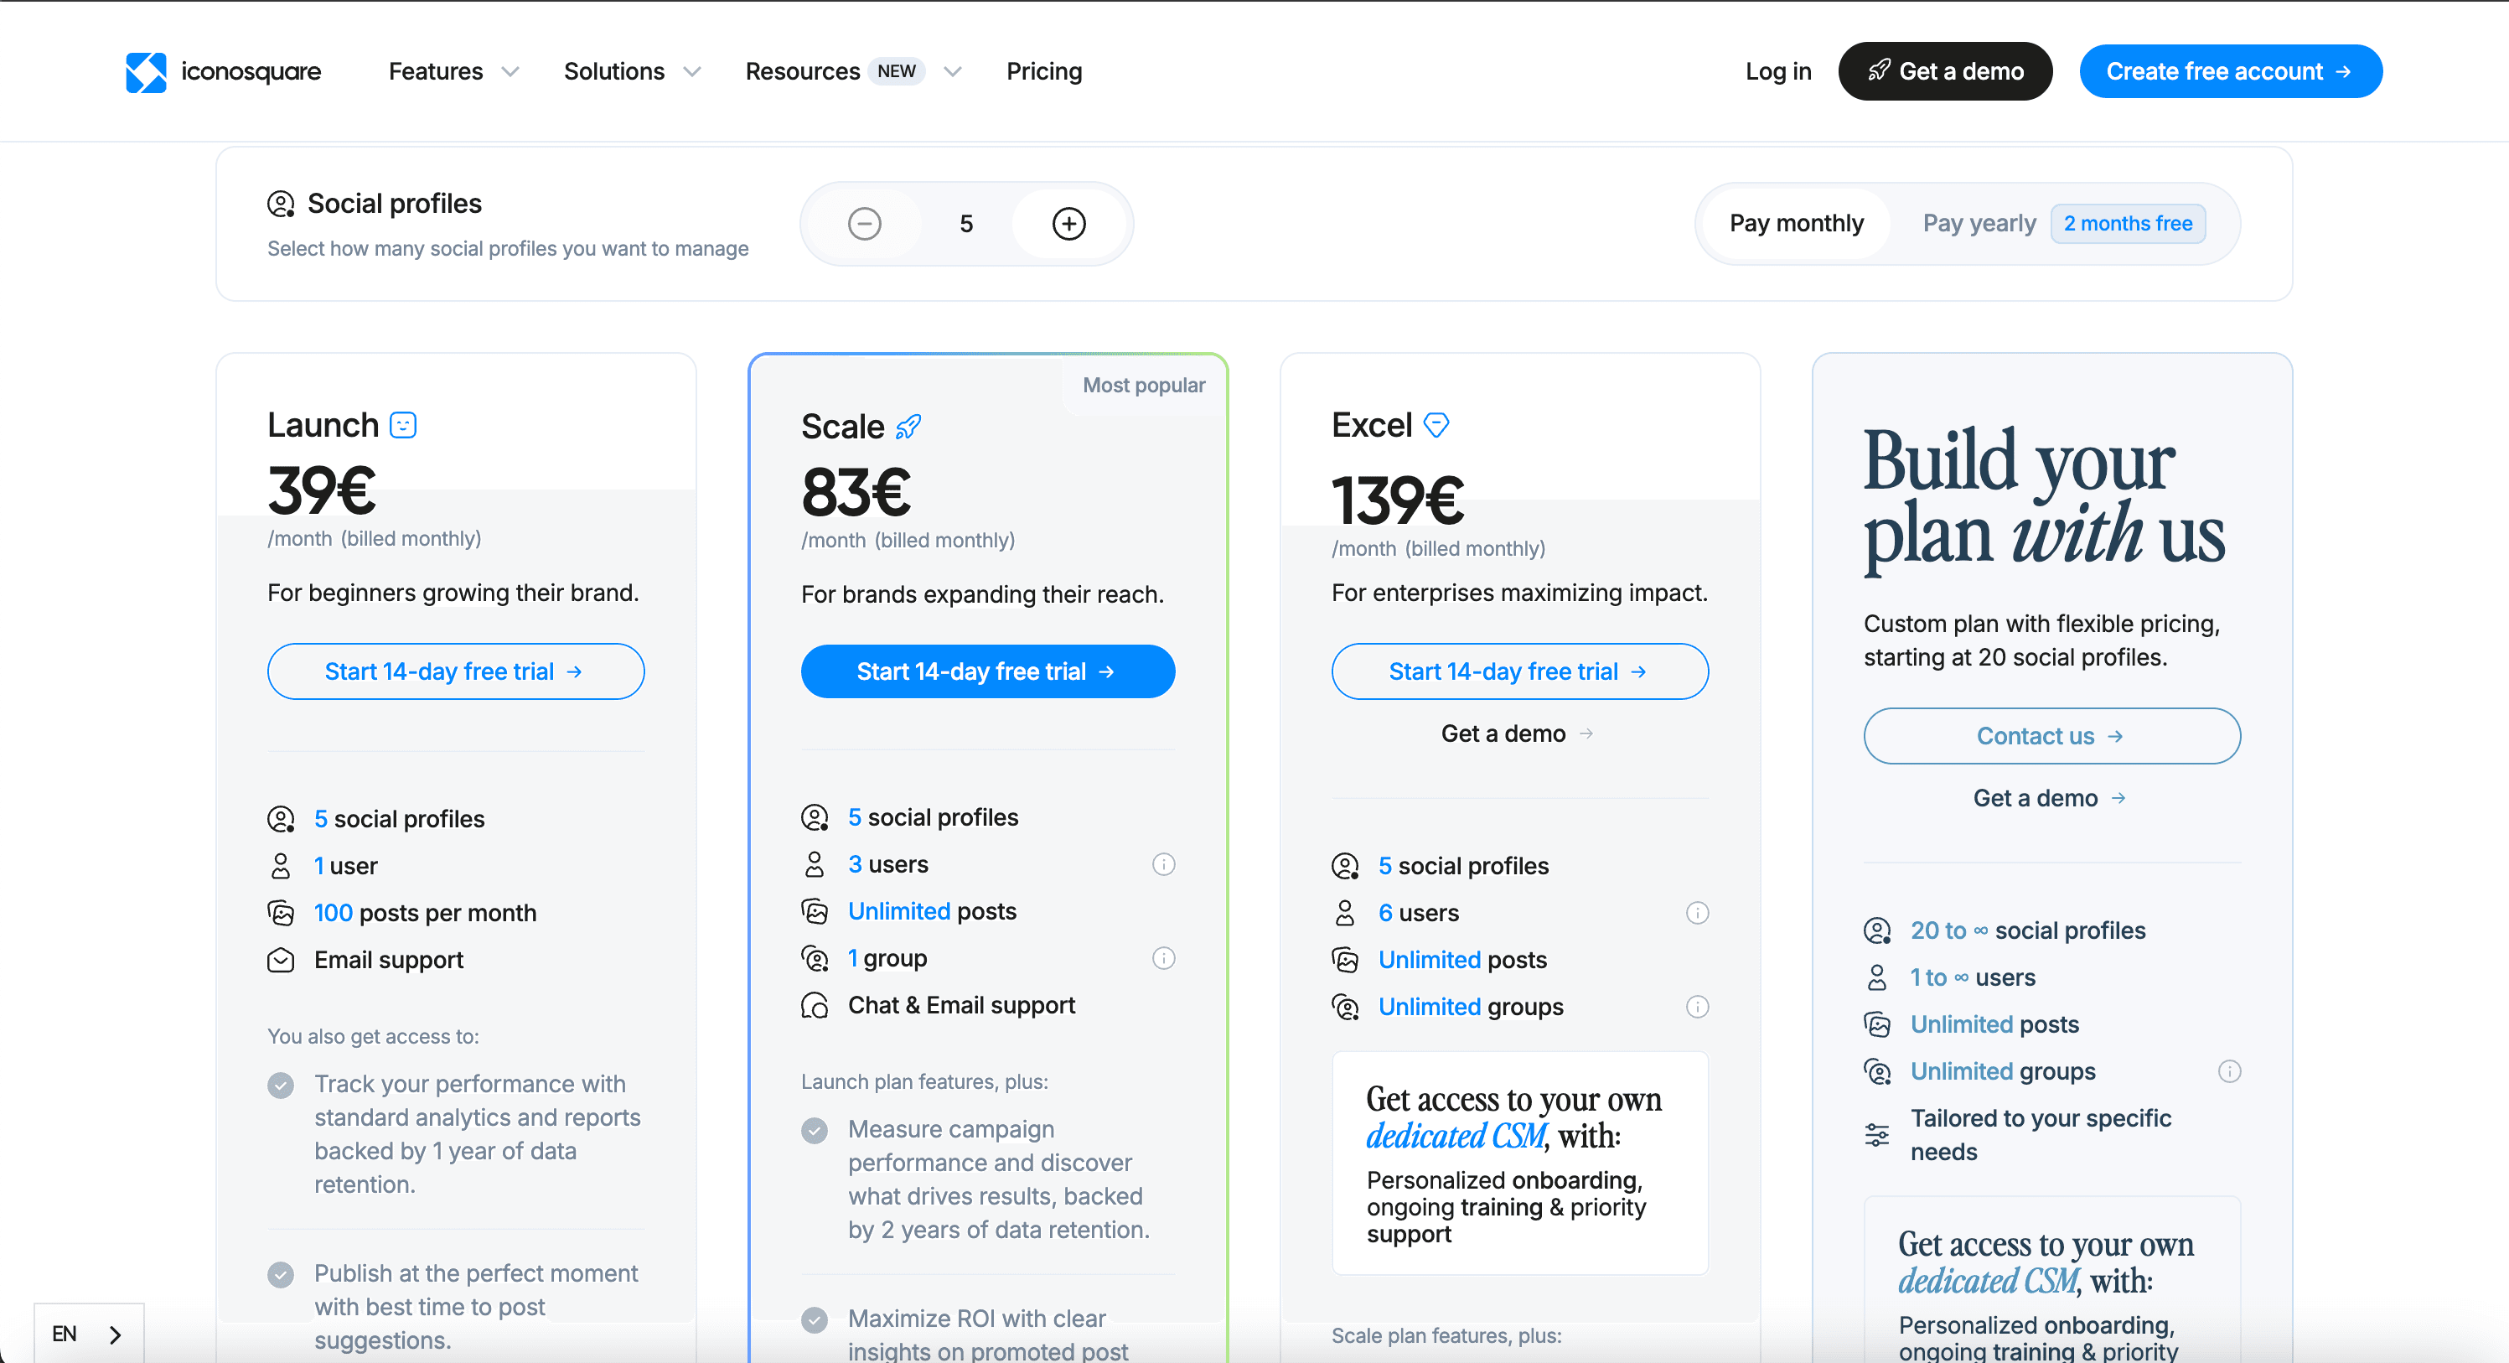
Task: Click the Contact us button
Action: [2051, 736]
